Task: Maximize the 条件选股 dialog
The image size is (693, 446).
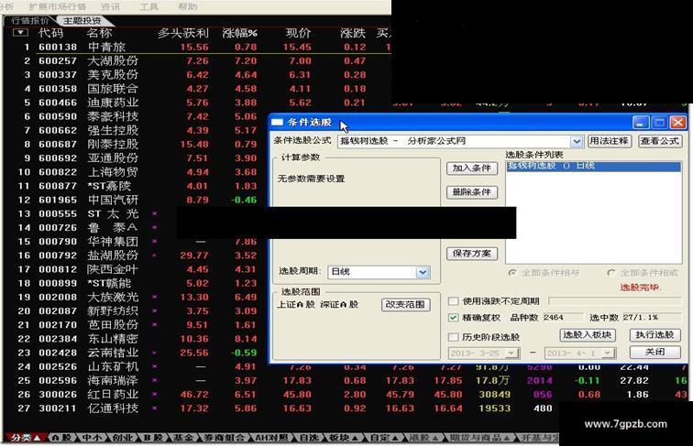Action: coord(659,123)
